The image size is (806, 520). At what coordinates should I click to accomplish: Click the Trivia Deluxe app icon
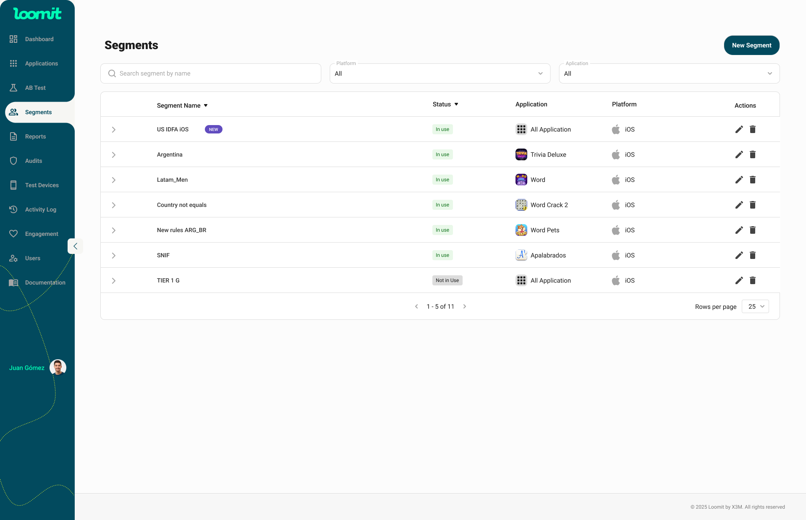521,154
